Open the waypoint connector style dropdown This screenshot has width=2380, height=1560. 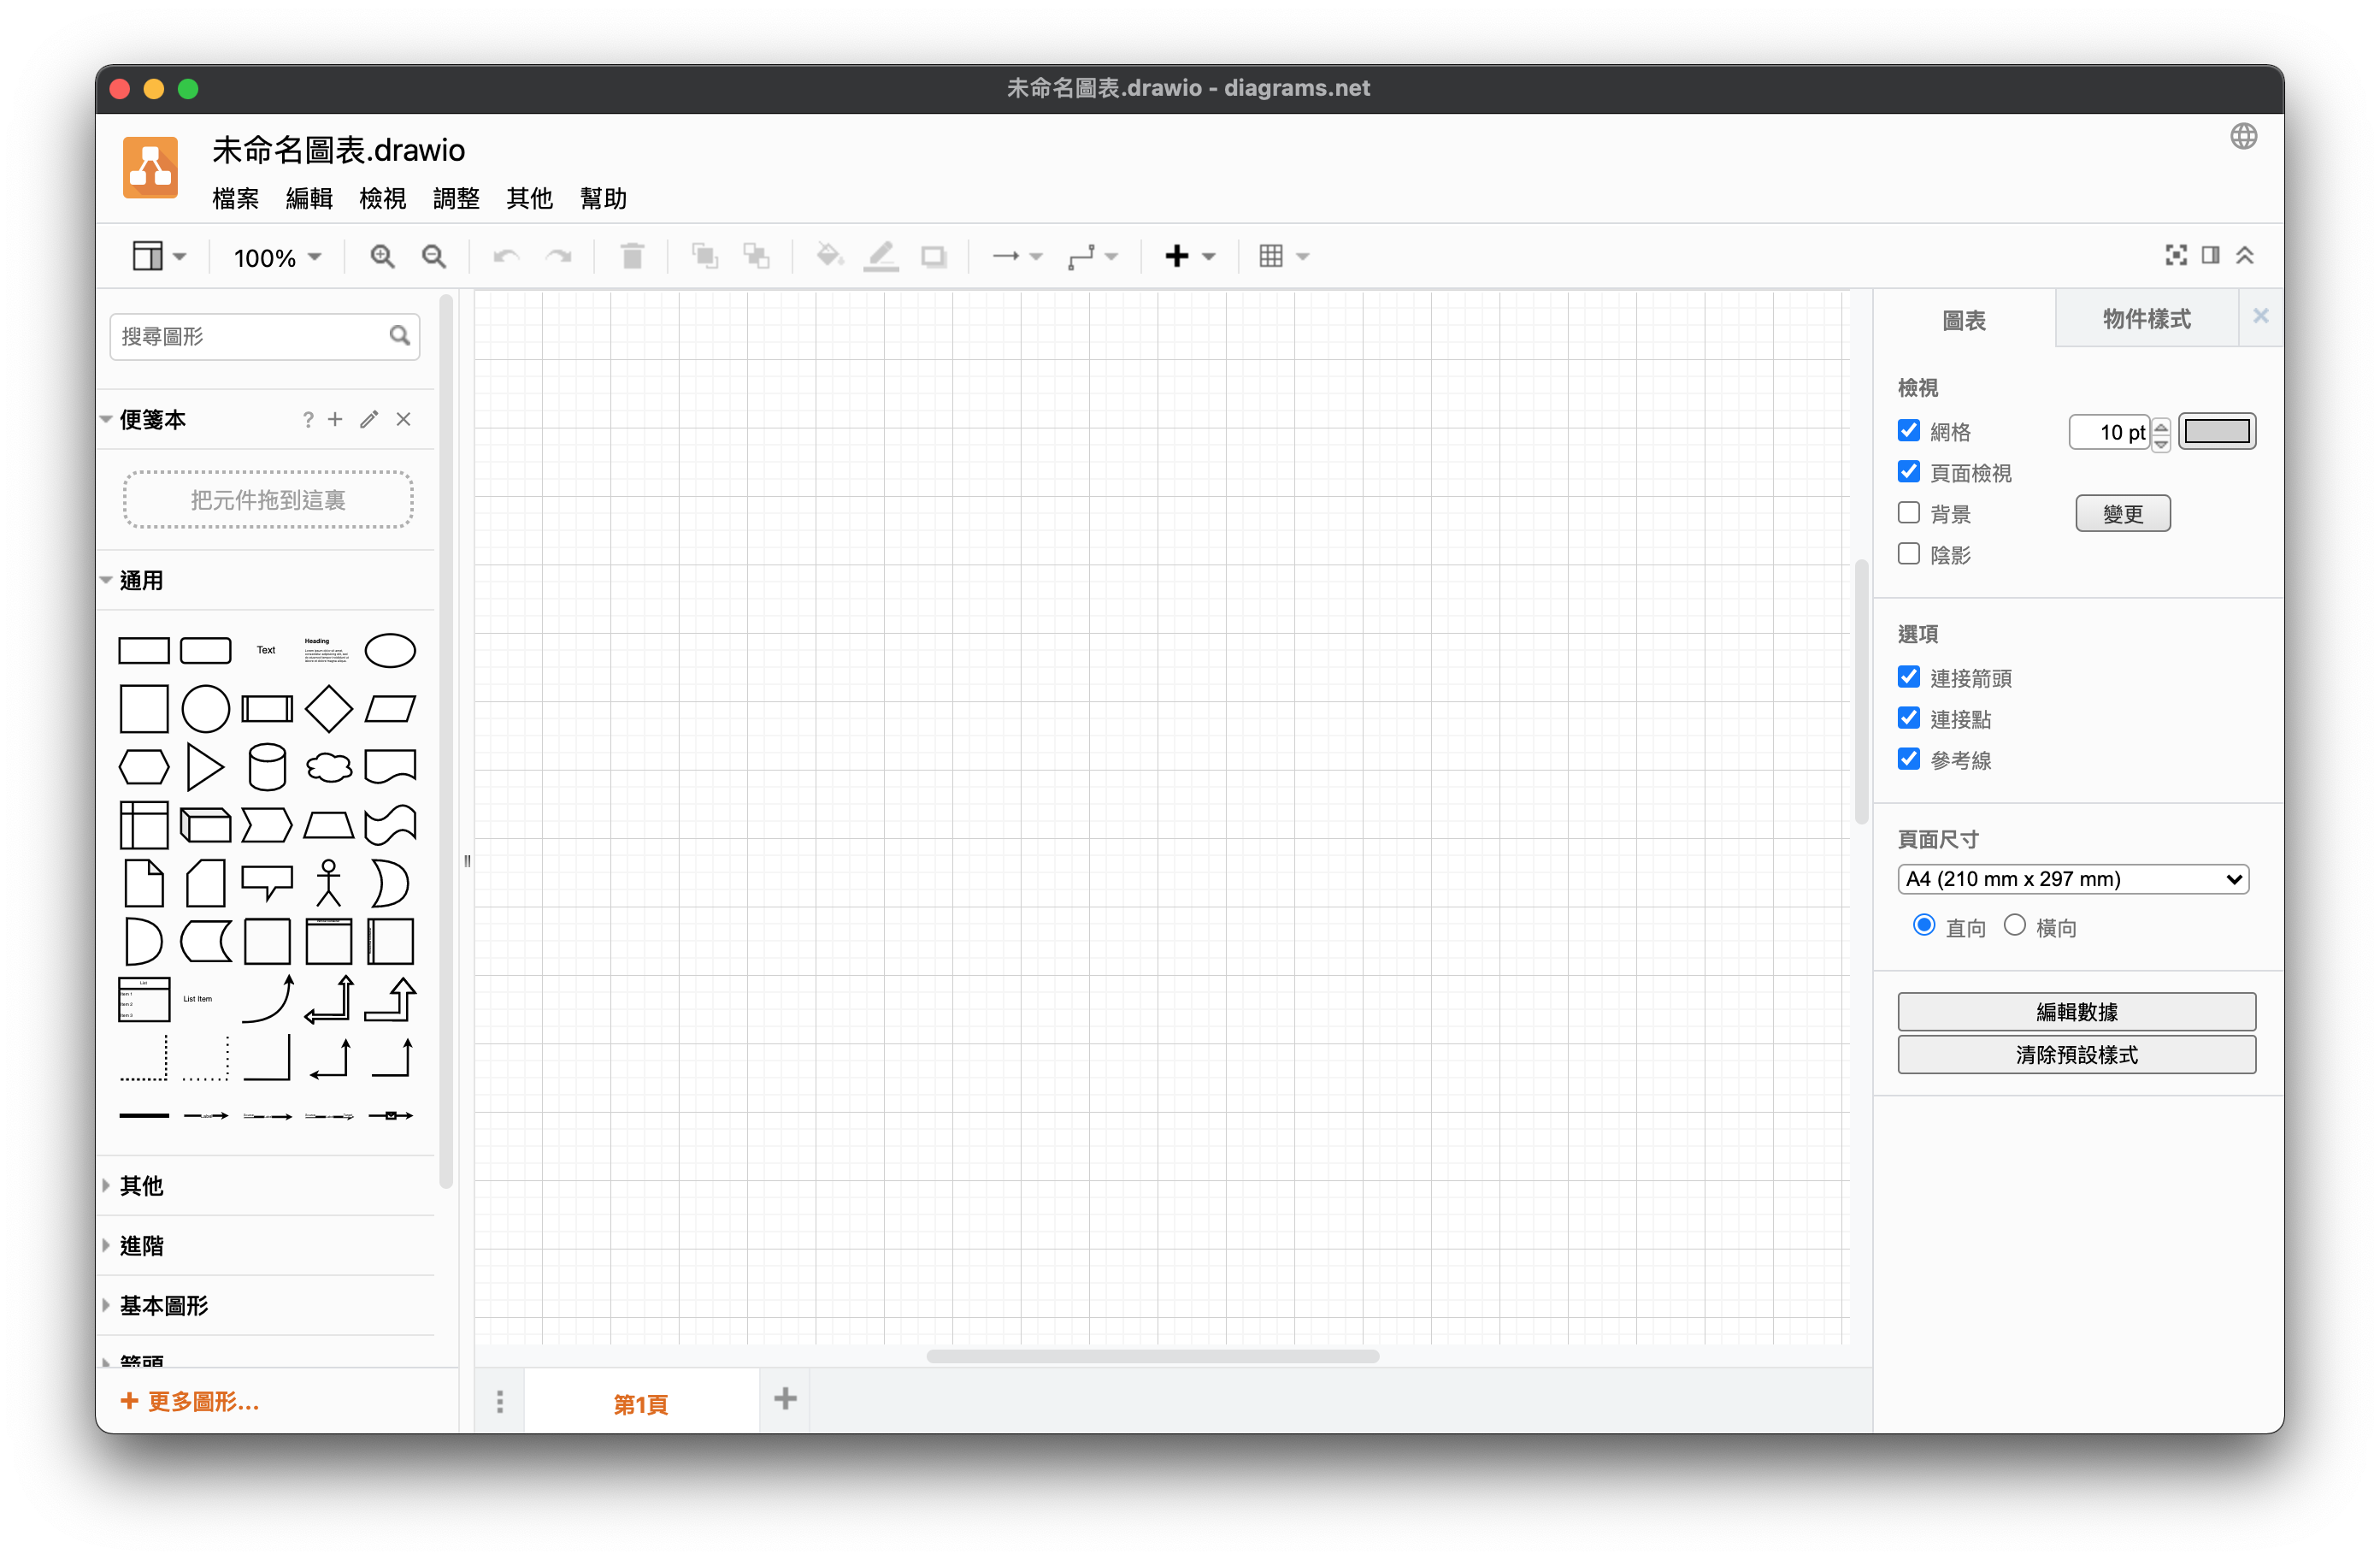click(x=1092, y=257)
